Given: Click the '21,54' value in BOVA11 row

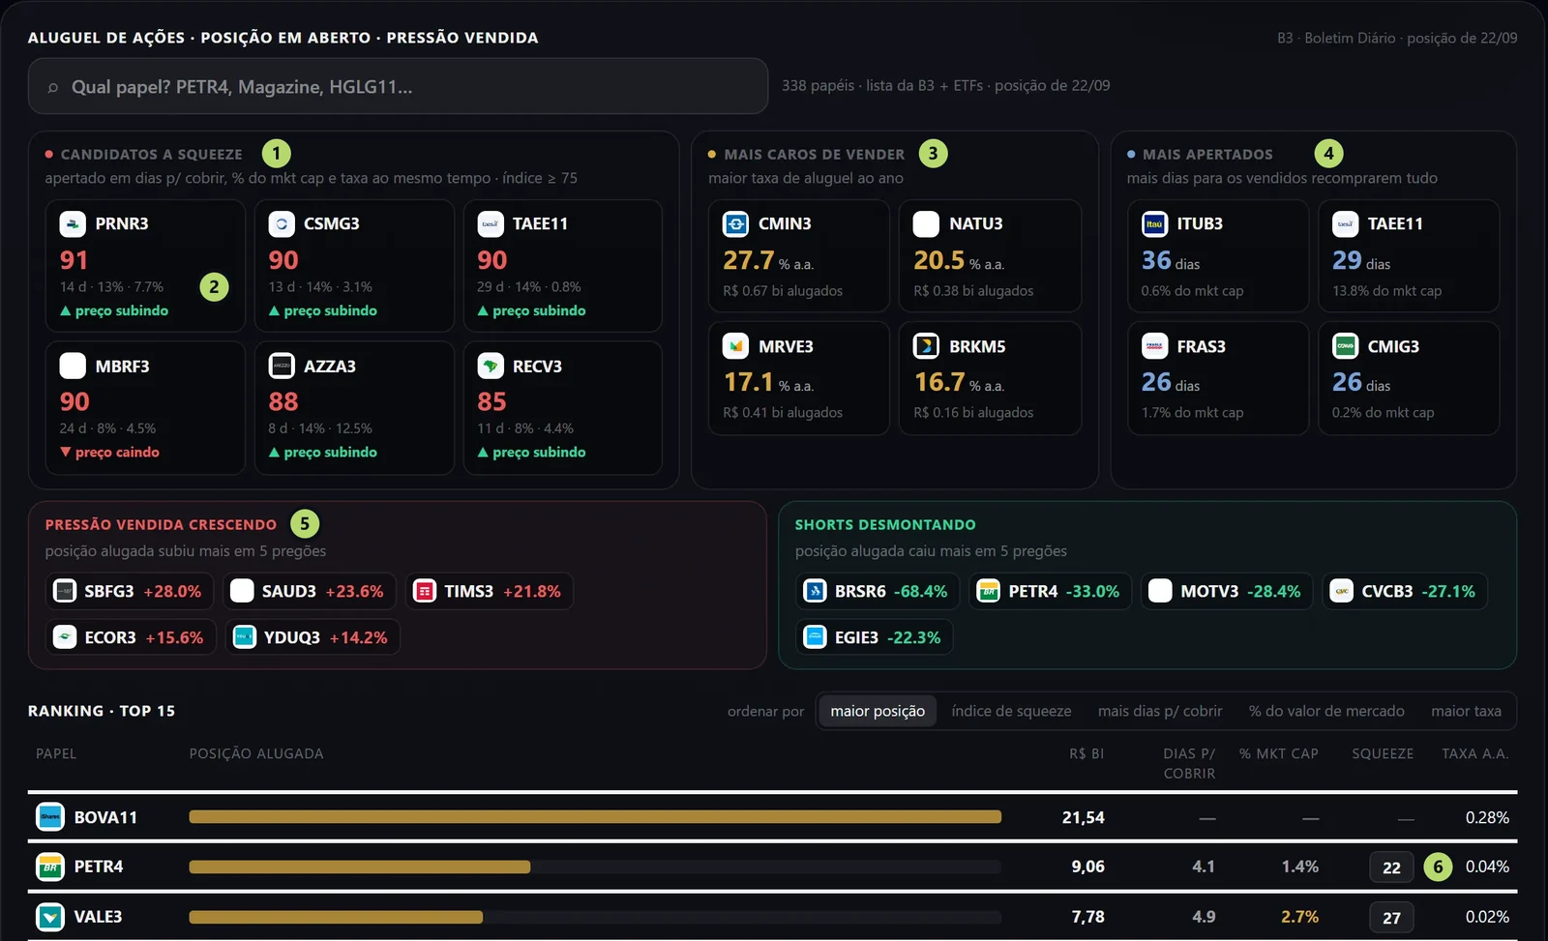Looking at the screenshot, I should [x=1083, y=818].
